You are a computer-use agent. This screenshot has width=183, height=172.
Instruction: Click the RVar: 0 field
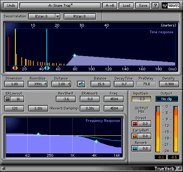coord(80,16)
